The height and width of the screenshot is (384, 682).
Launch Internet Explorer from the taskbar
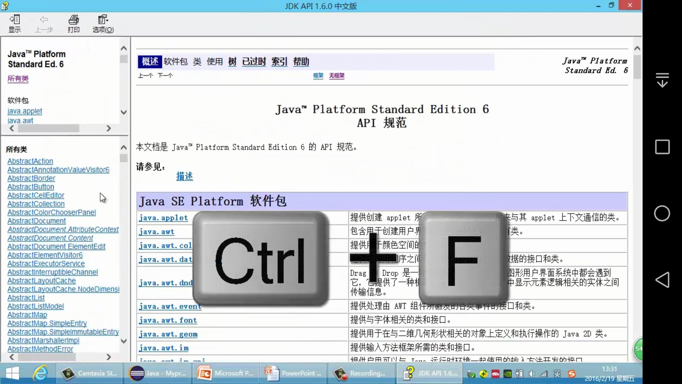coord(40,373)
